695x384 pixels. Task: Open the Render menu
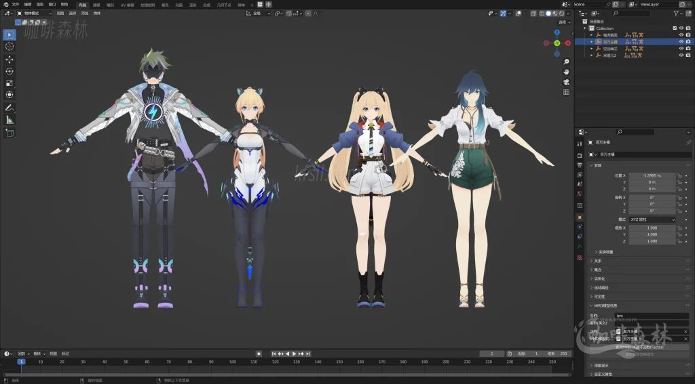pos(40,5)
